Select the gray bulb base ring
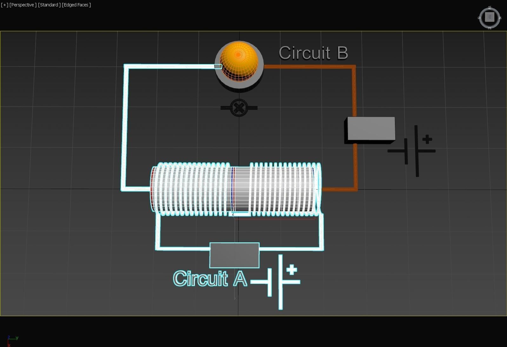 pyautogui.click(x=239, y=85)
